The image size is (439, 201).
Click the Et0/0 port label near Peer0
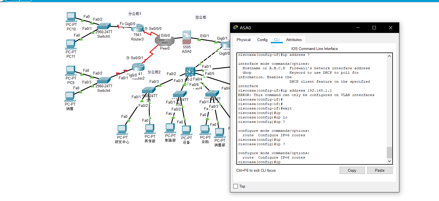(165, 35)
